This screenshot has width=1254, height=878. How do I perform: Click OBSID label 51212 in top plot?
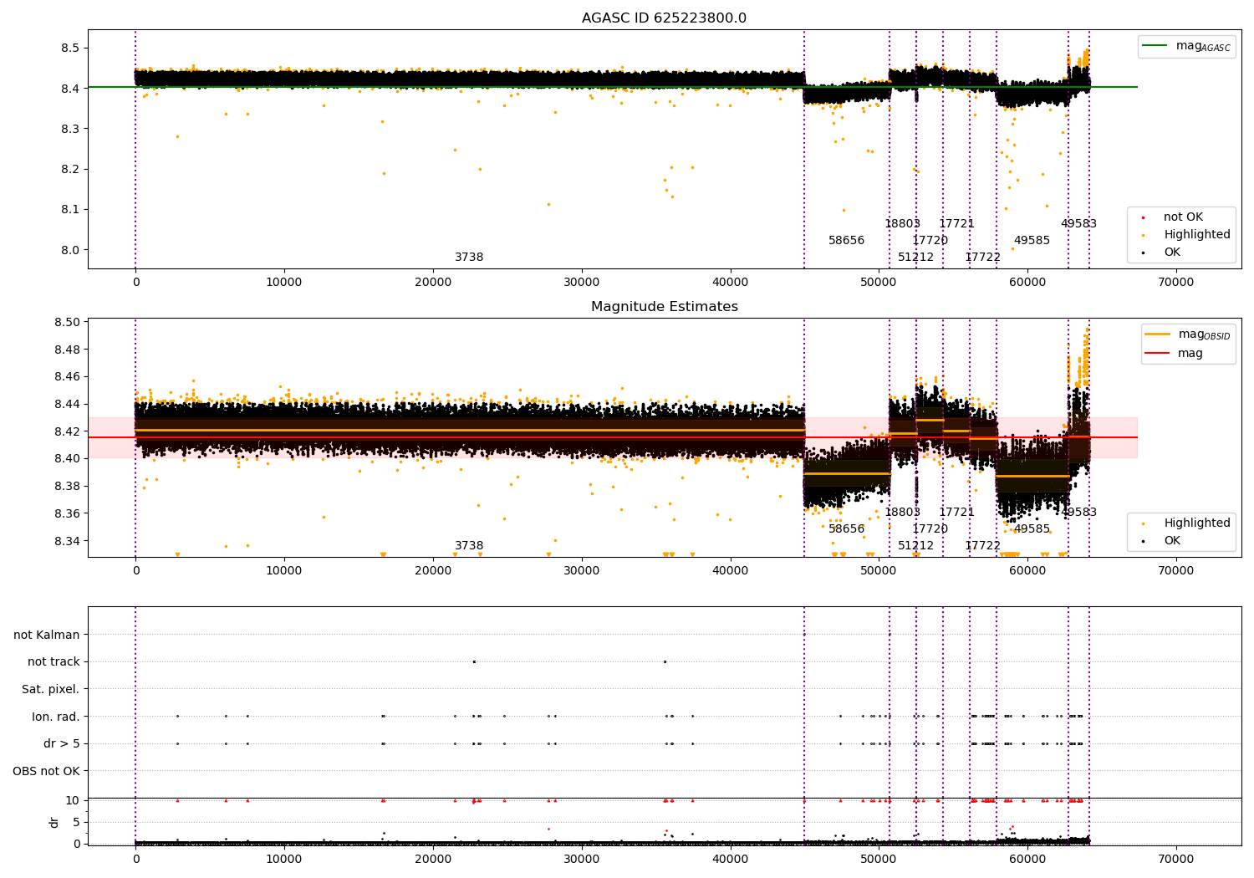[x=915, y=258]
